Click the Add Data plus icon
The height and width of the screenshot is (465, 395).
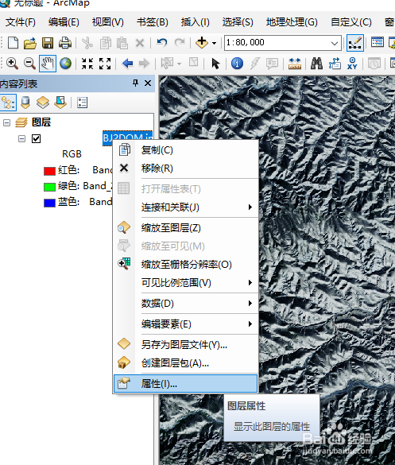click(x=202, y=43)
